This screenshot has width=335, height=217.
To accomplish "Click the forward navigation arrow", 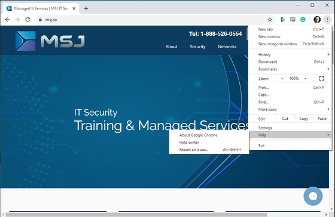I will point(17,20).
